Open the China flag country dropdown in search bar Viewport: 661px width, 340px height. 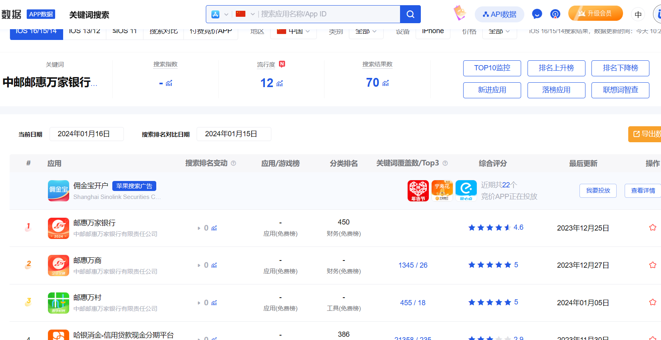245,14
